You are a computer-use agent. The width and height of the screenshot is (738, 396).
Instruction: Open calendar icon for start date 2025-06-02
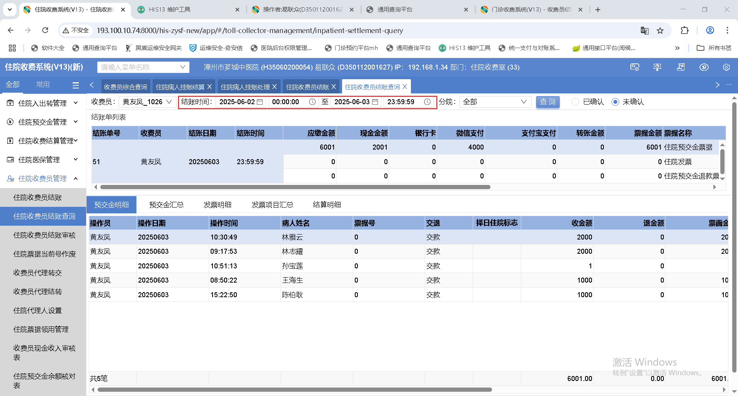coord(260,102)
